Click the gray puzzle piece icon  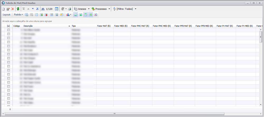coord(63,9)
